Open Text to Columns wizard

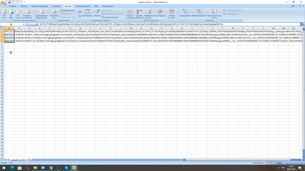tap(130, 14)
